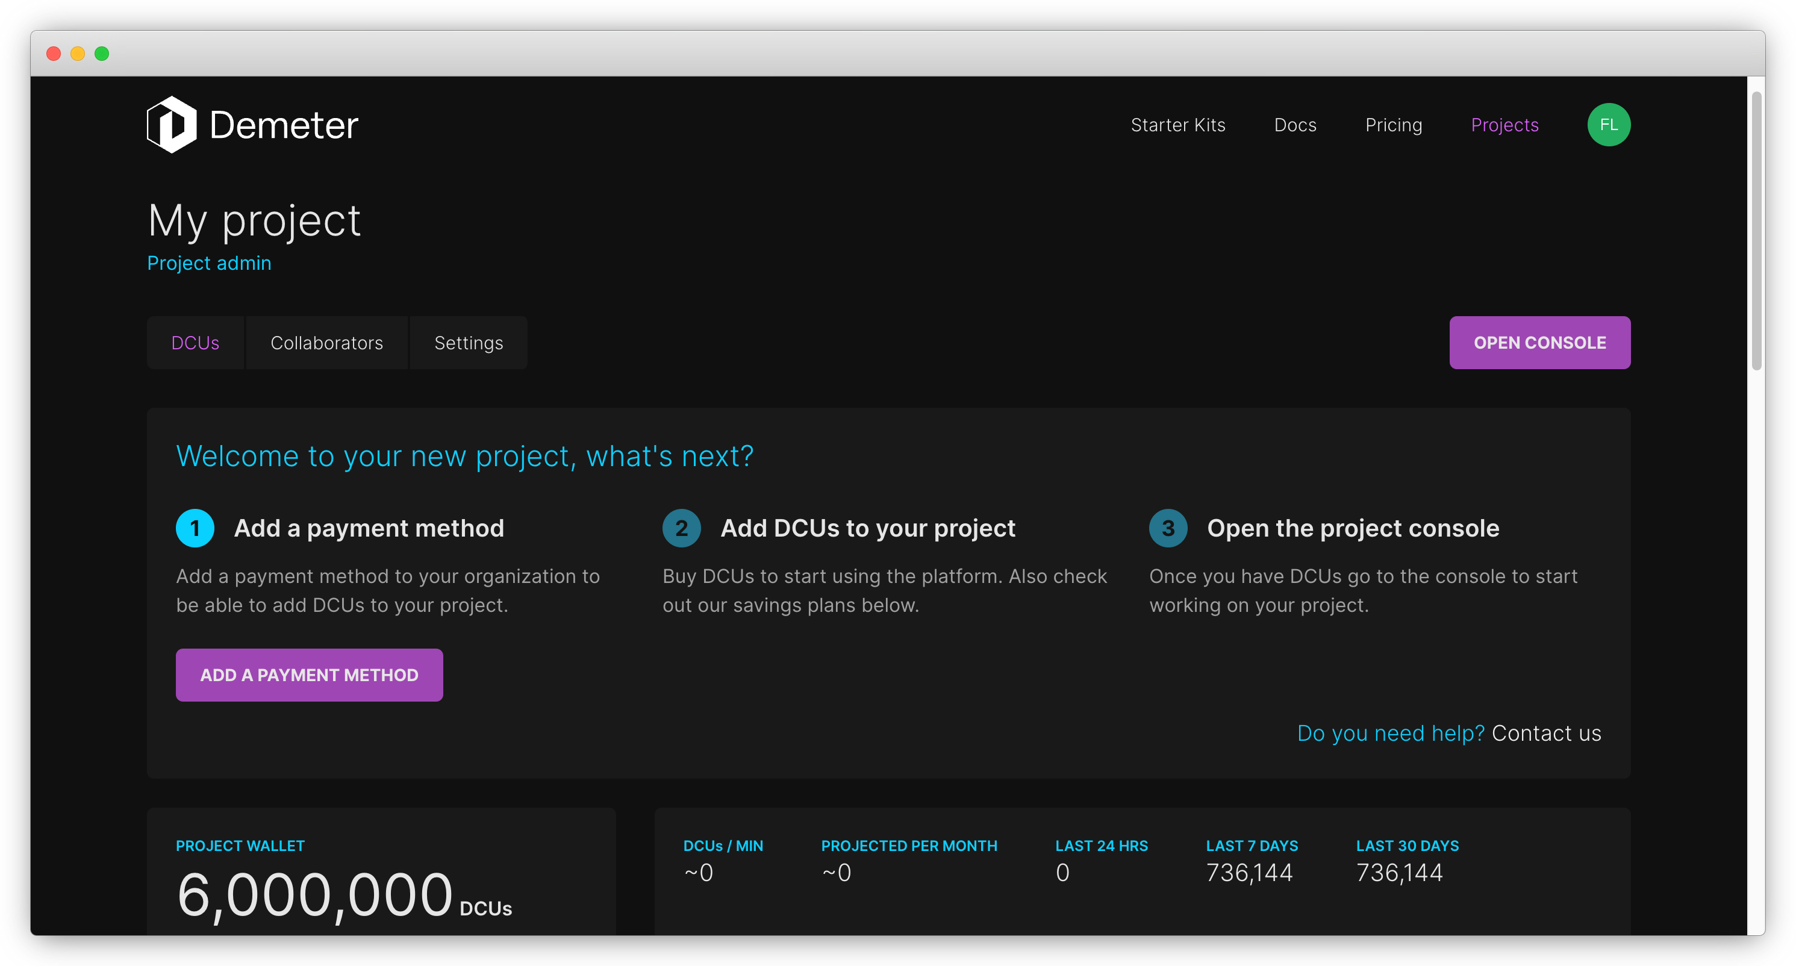Click the 'LAST 24 HRS' label
The image size is (1796, 966).
1101,846
